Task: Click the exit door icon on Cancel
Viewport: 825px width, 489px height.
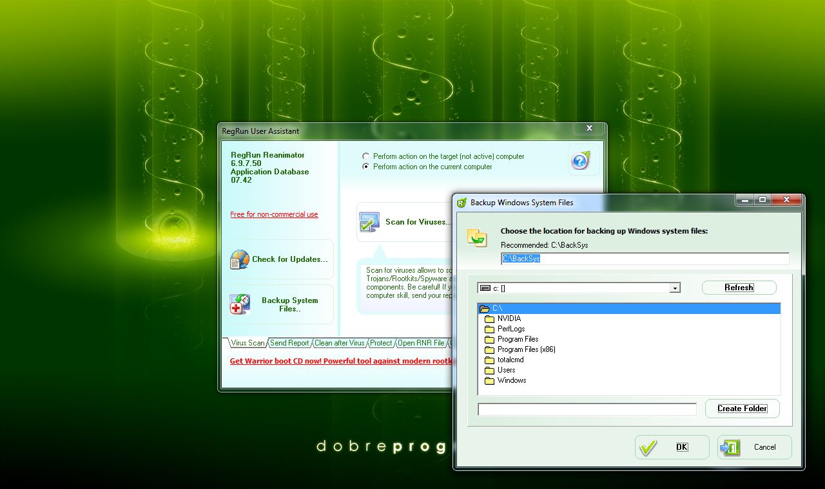Action: [x=730, y=447]
